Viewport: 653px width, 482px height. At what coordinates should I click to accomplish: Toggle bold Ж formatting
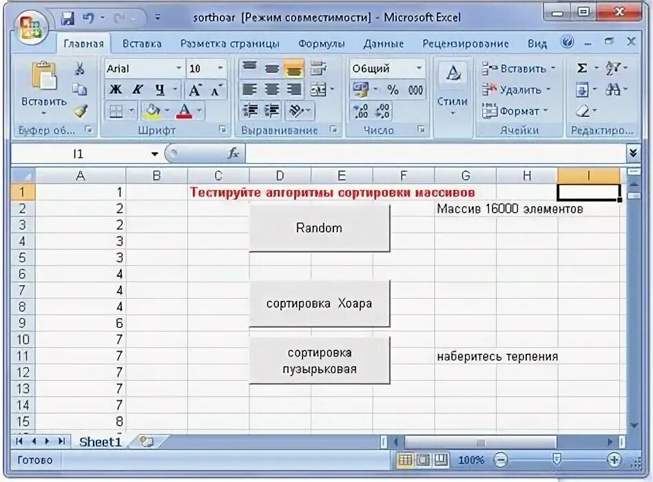tap(115, 89)
